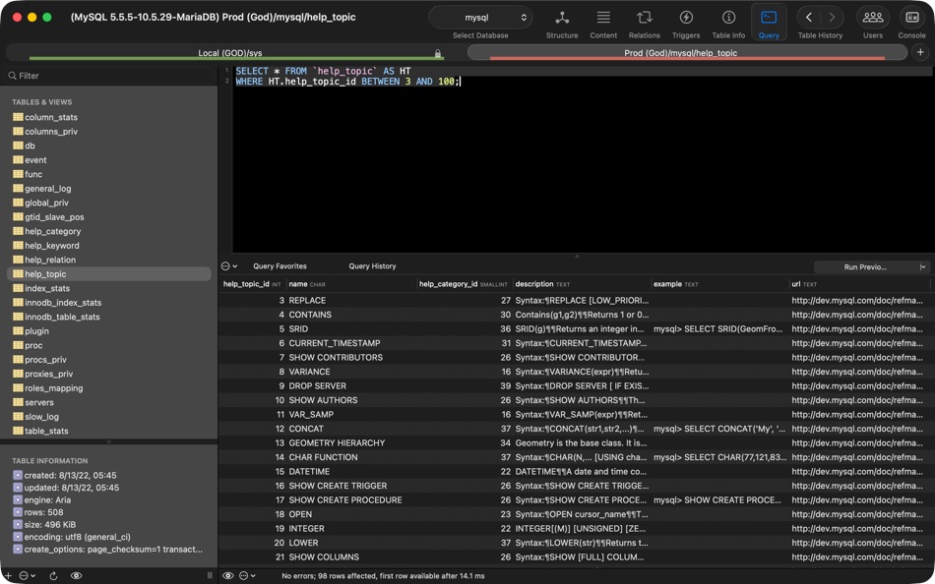Add a new table with the plus icon
Image resolution: width=935 pixels, height=584 pixels.
[x=7, y=575]
